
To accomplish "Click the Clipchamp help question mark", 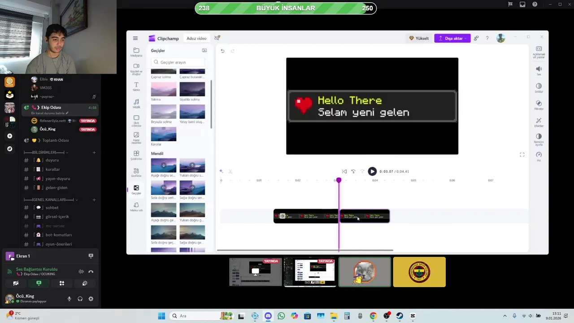I will [487, 38].
